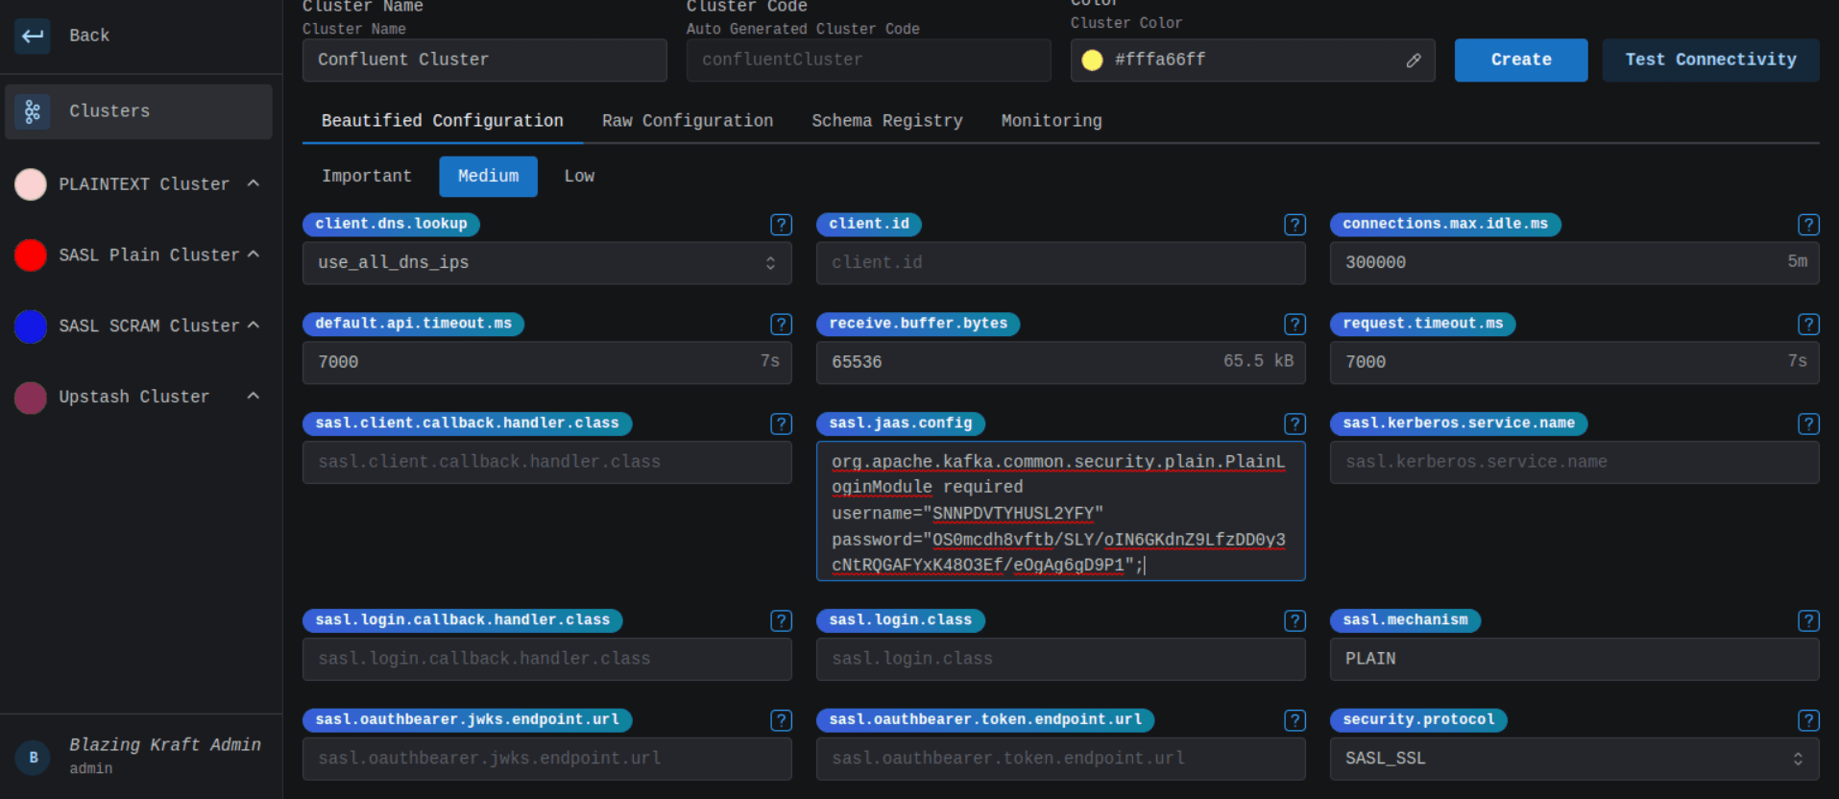Open the client.dns.lookup dropdown

(546, 263)
